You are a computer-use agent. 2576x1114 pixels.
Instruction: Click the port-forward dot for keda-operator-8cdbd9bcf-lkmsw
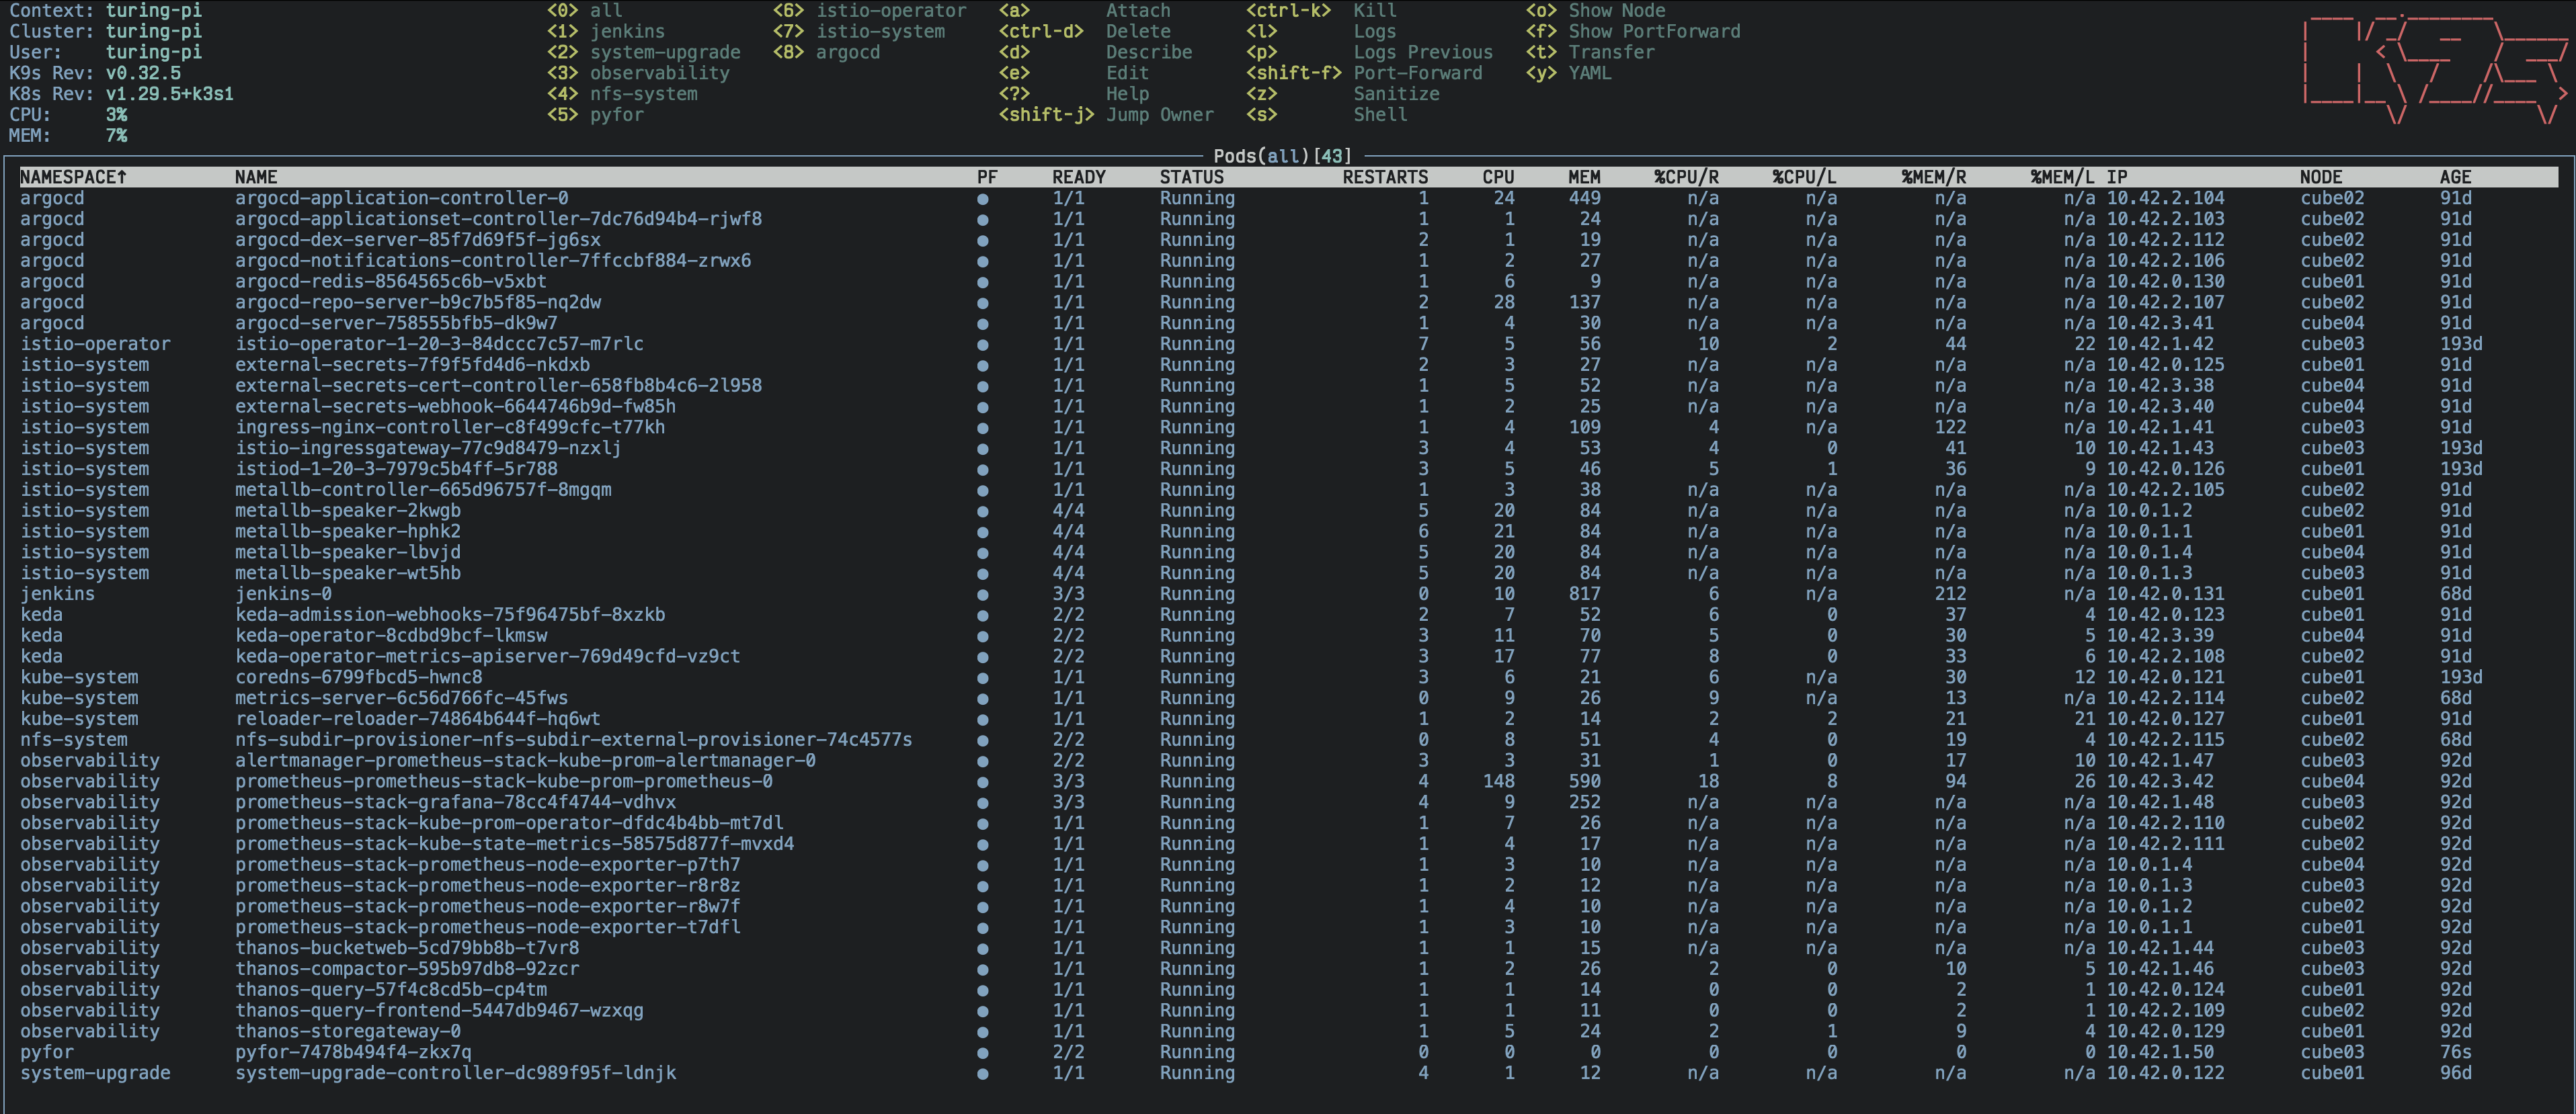[982, 636]
